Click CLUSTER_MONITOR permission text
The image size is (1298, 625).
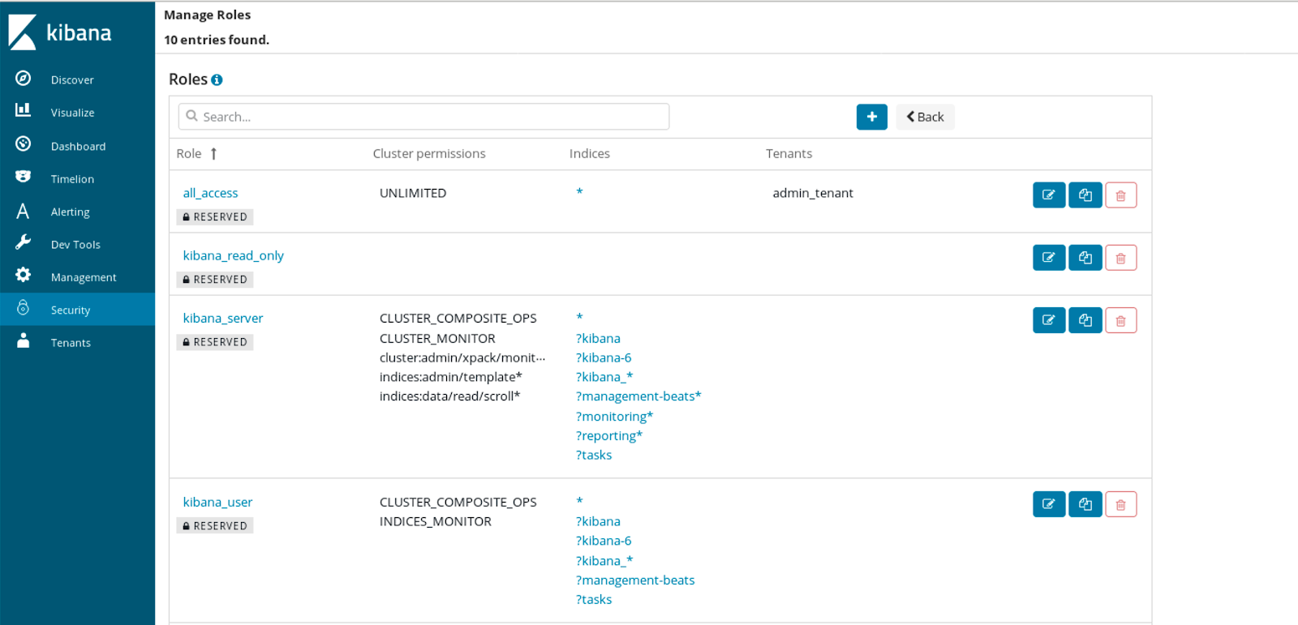tap(437, 338)
